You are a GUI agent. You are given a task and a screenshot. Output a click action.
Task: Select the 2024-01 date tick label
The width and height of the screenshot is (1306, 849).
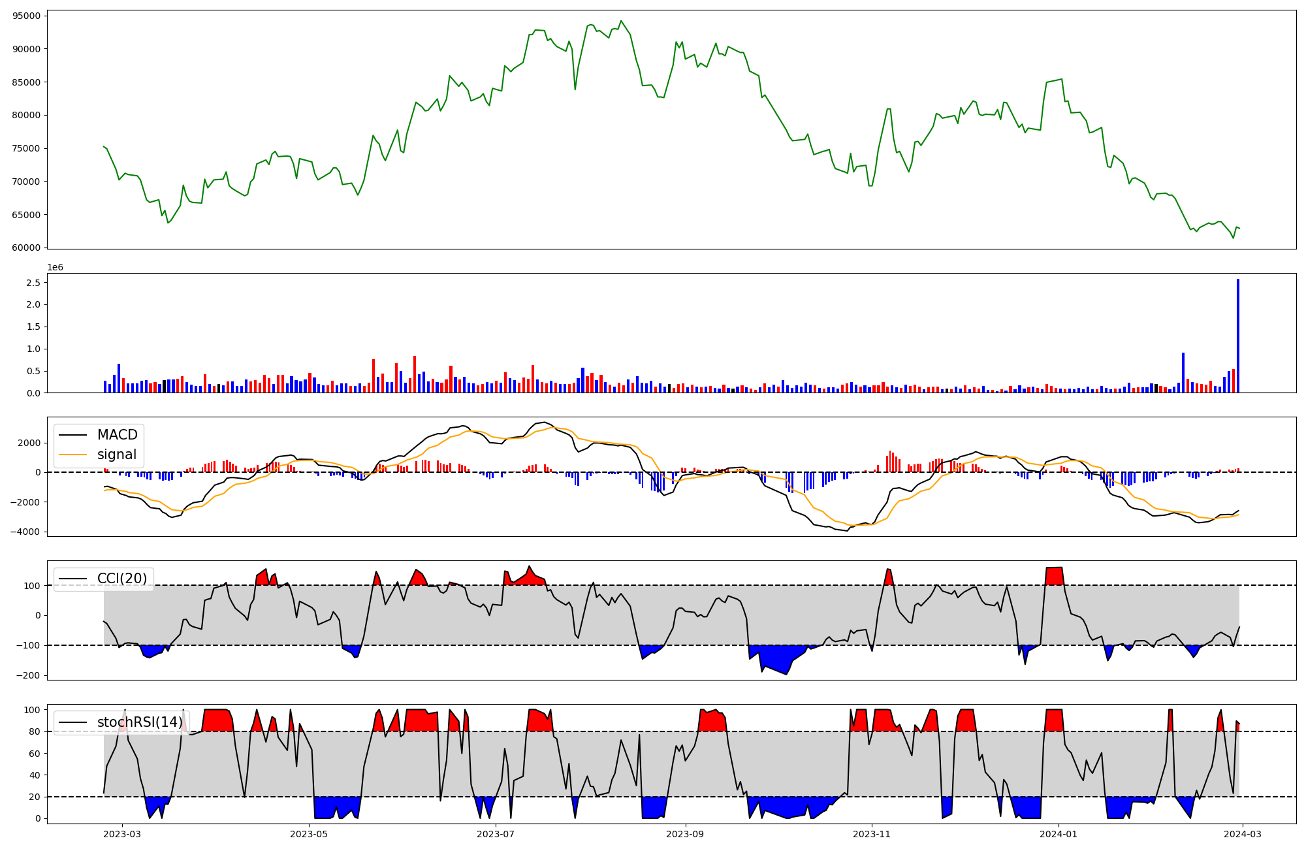[1059, 833]
